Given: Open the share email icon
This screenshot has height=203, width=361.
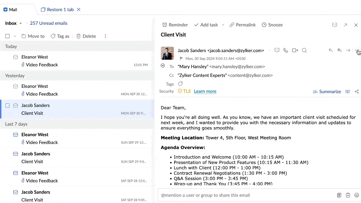Looking at the screenshot, I should coord(356,92).
